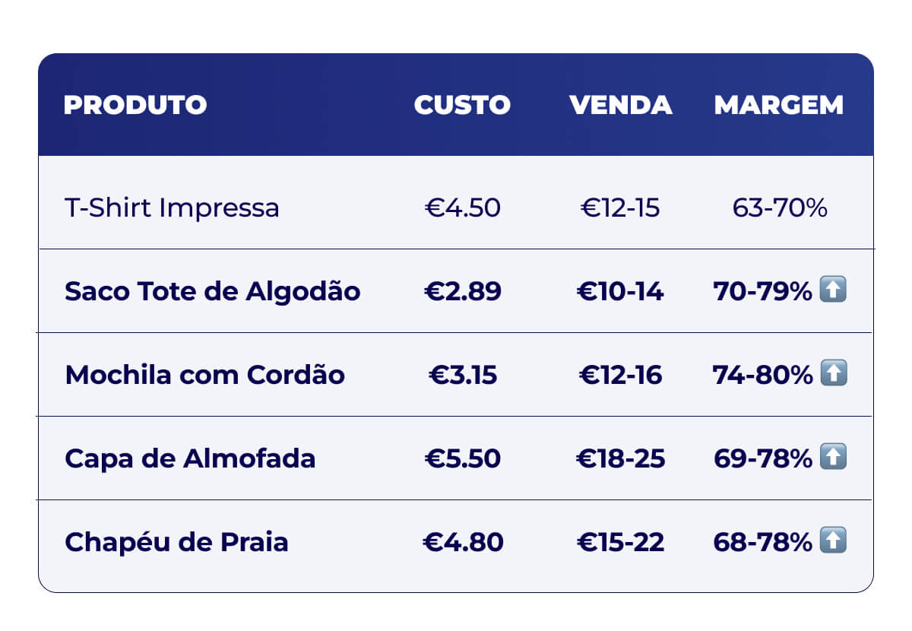Select the €18-25 sale price cell
Viewport: 912px width, 631px height.
tap(620, 458)
